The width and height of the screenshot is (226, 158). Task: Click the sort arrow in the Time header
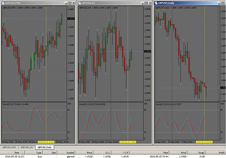(22, 153)
